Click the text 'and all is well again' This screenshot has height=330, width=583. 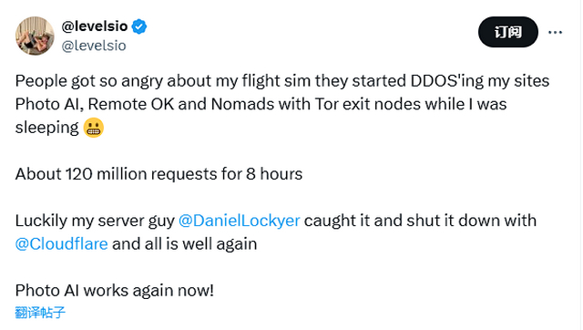(184, 244)
